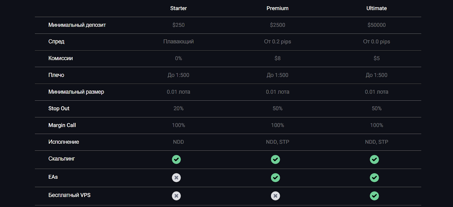Select the Starter column header
Image resolution: width=453 pixels, height=207 pixels.
178,8
